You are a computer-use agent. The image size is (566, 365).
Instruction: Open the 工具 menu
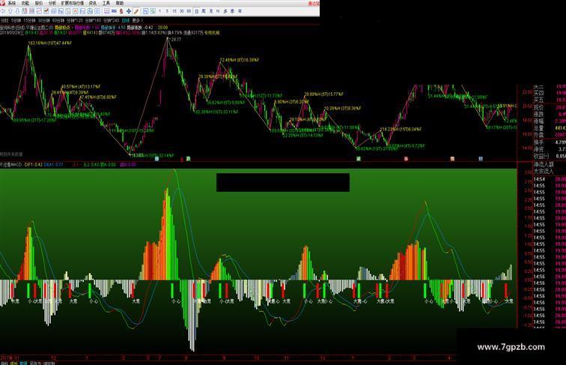pyautogui.click(x=106, y=3)
